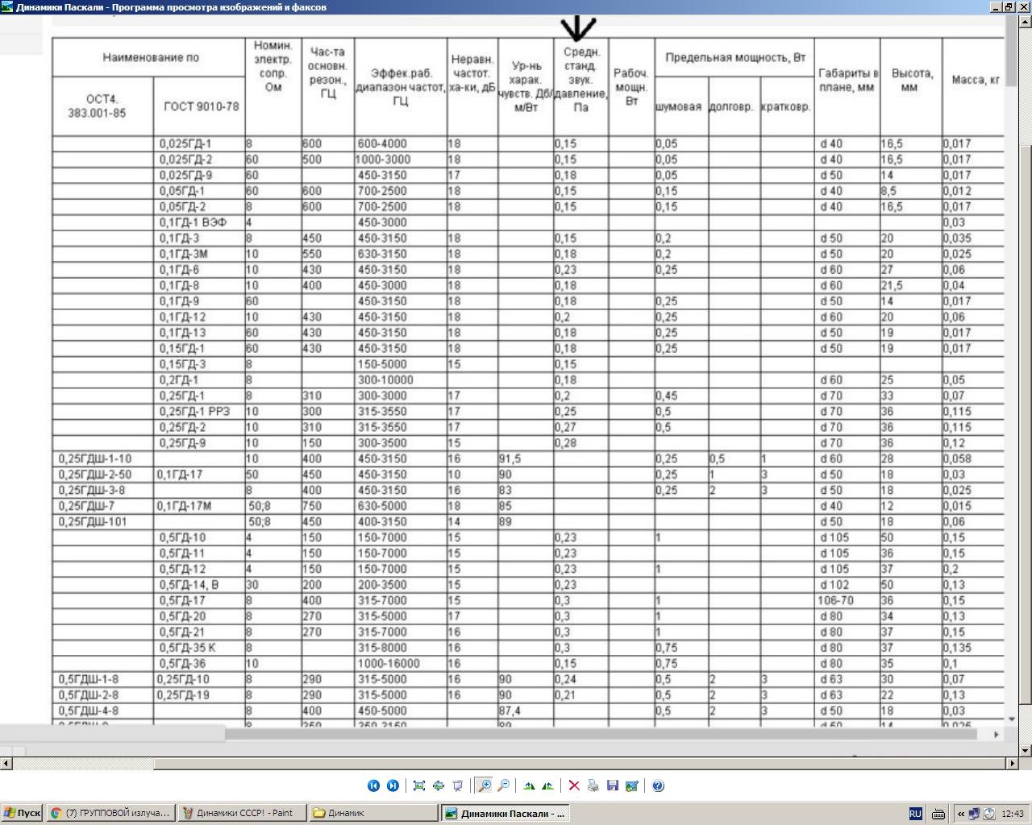Switch to Динамики СССР! - Paint window

tap(242, 813)
